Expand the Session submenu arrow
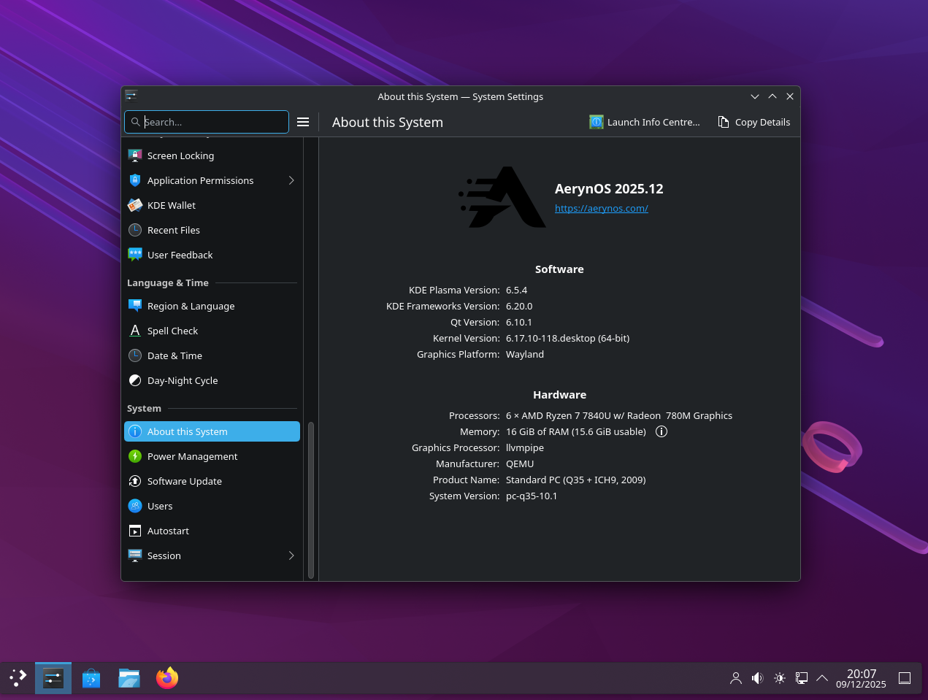This screenshot has height=700, width=928. tap(291, 555)
